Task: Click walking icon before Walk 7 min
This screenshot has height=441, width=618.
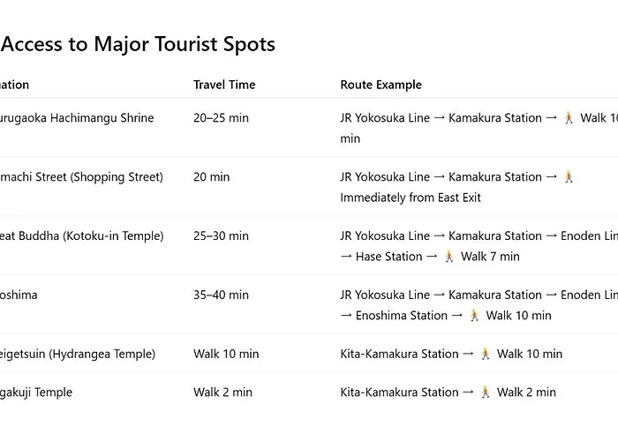Action: (448, 257)
